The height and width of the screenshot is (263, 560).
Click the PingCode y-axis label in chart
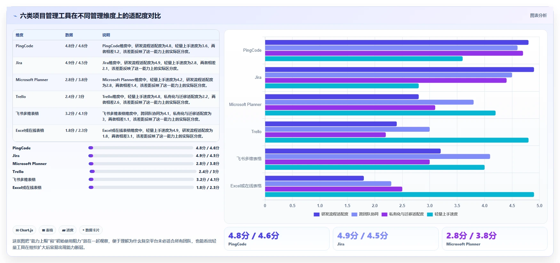pos(252,50)
